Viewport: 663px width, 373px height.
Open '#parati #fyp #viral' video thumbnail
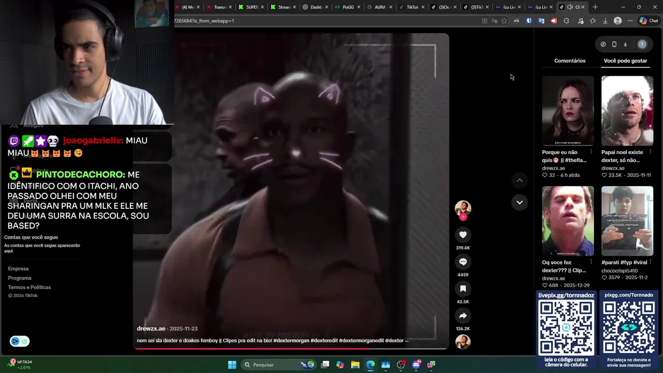[627, 221]
